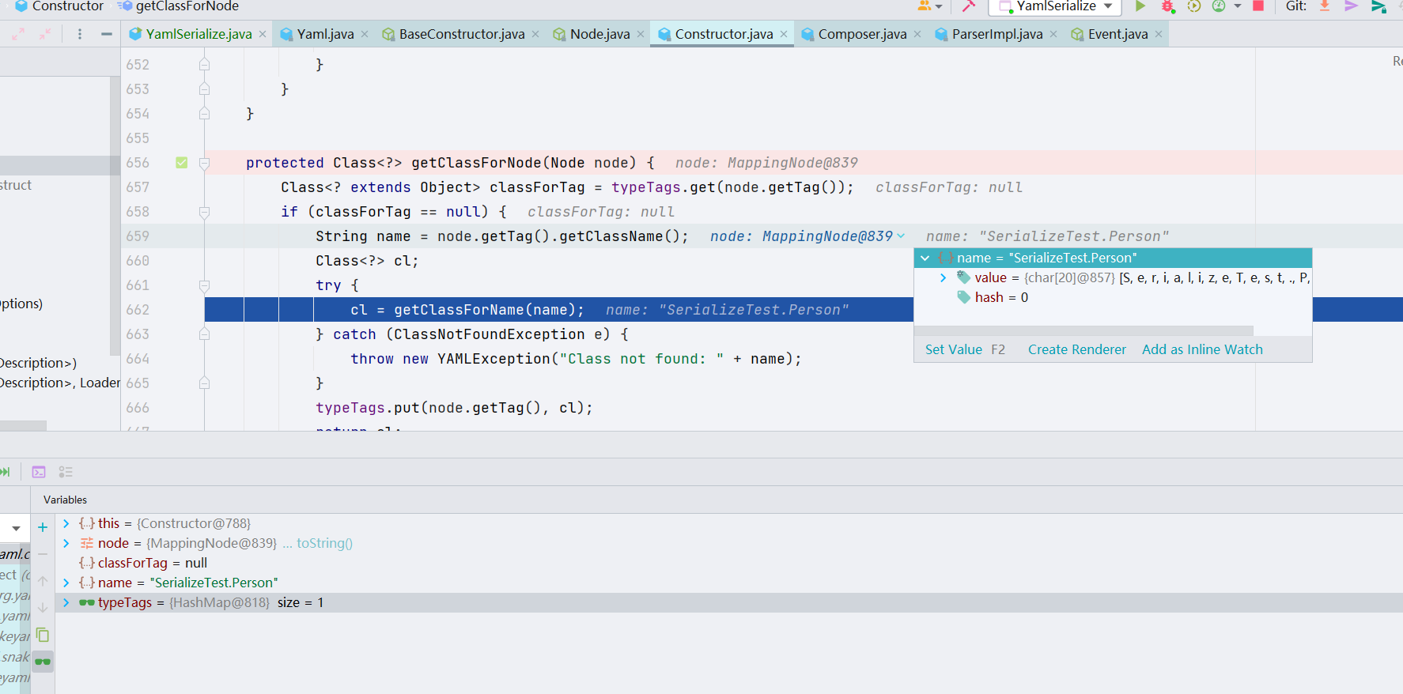Click Git update project arrow icon
Viewport: 1403px width, 694px height.
click(x=1325, y=6)
